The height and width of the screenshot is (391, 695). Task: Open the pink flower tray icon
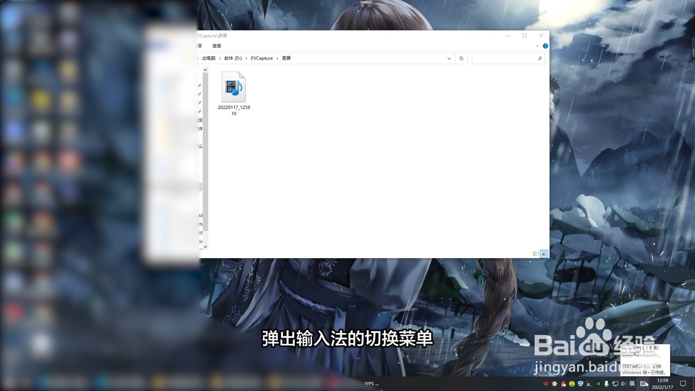[x=555, y=384]
